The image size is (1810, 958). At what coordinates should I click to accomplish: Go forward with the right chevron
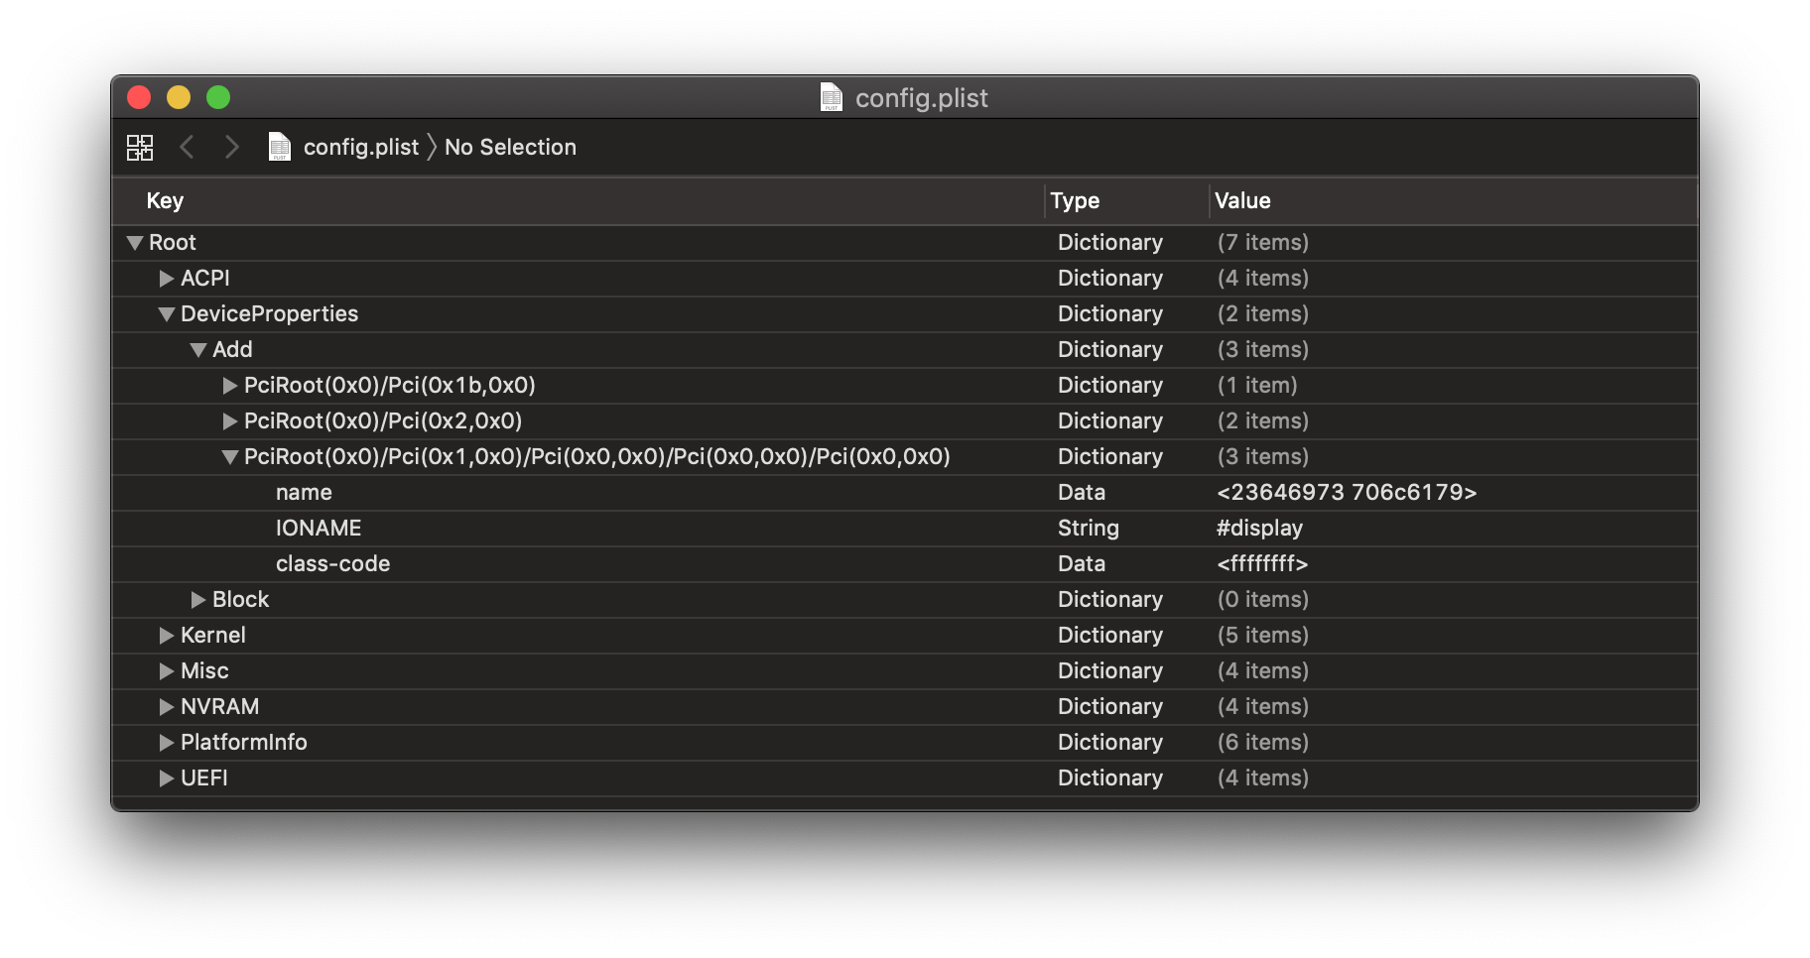coord(231,147)
